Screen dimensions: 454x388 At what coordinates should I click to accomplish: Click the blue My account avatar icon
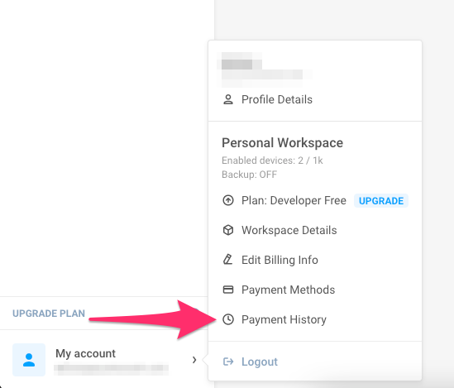(x=29, y=360)
